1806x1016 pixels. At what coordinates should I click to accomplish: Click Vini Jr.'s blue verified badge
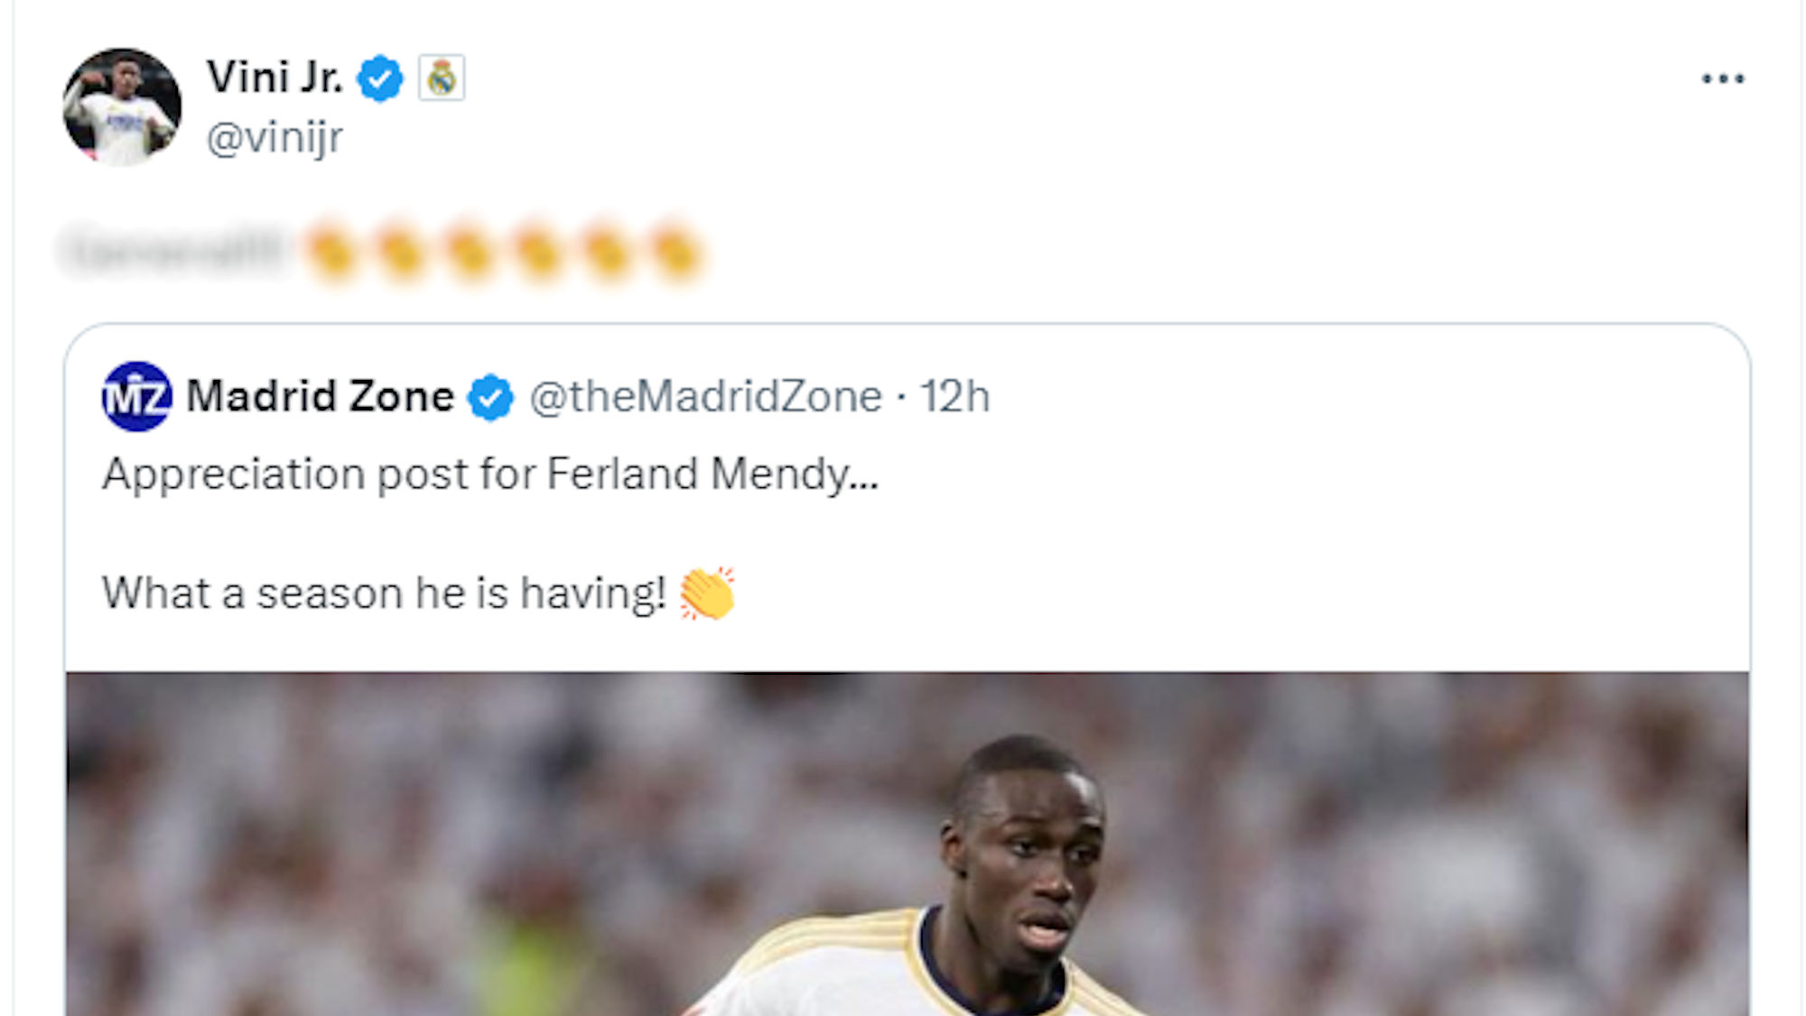tap(380, 79)
